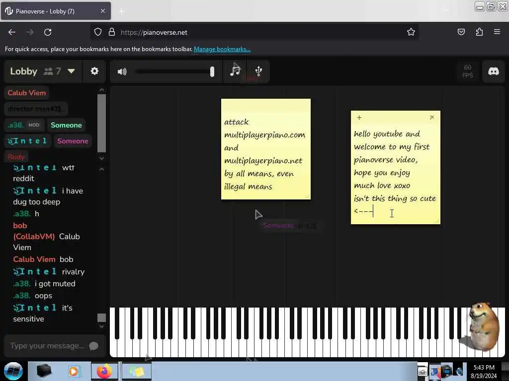
Task: Select the Intel user chip in player list
Action: coord(28,141)
